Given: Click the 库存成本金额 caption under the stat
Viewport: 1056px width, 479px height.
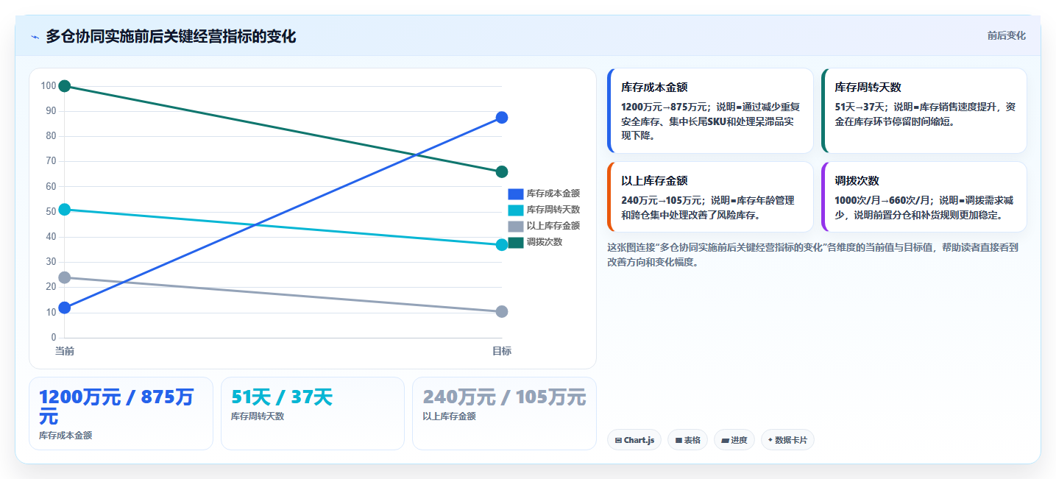Looking at the screenshot, I should pos(65,436).
